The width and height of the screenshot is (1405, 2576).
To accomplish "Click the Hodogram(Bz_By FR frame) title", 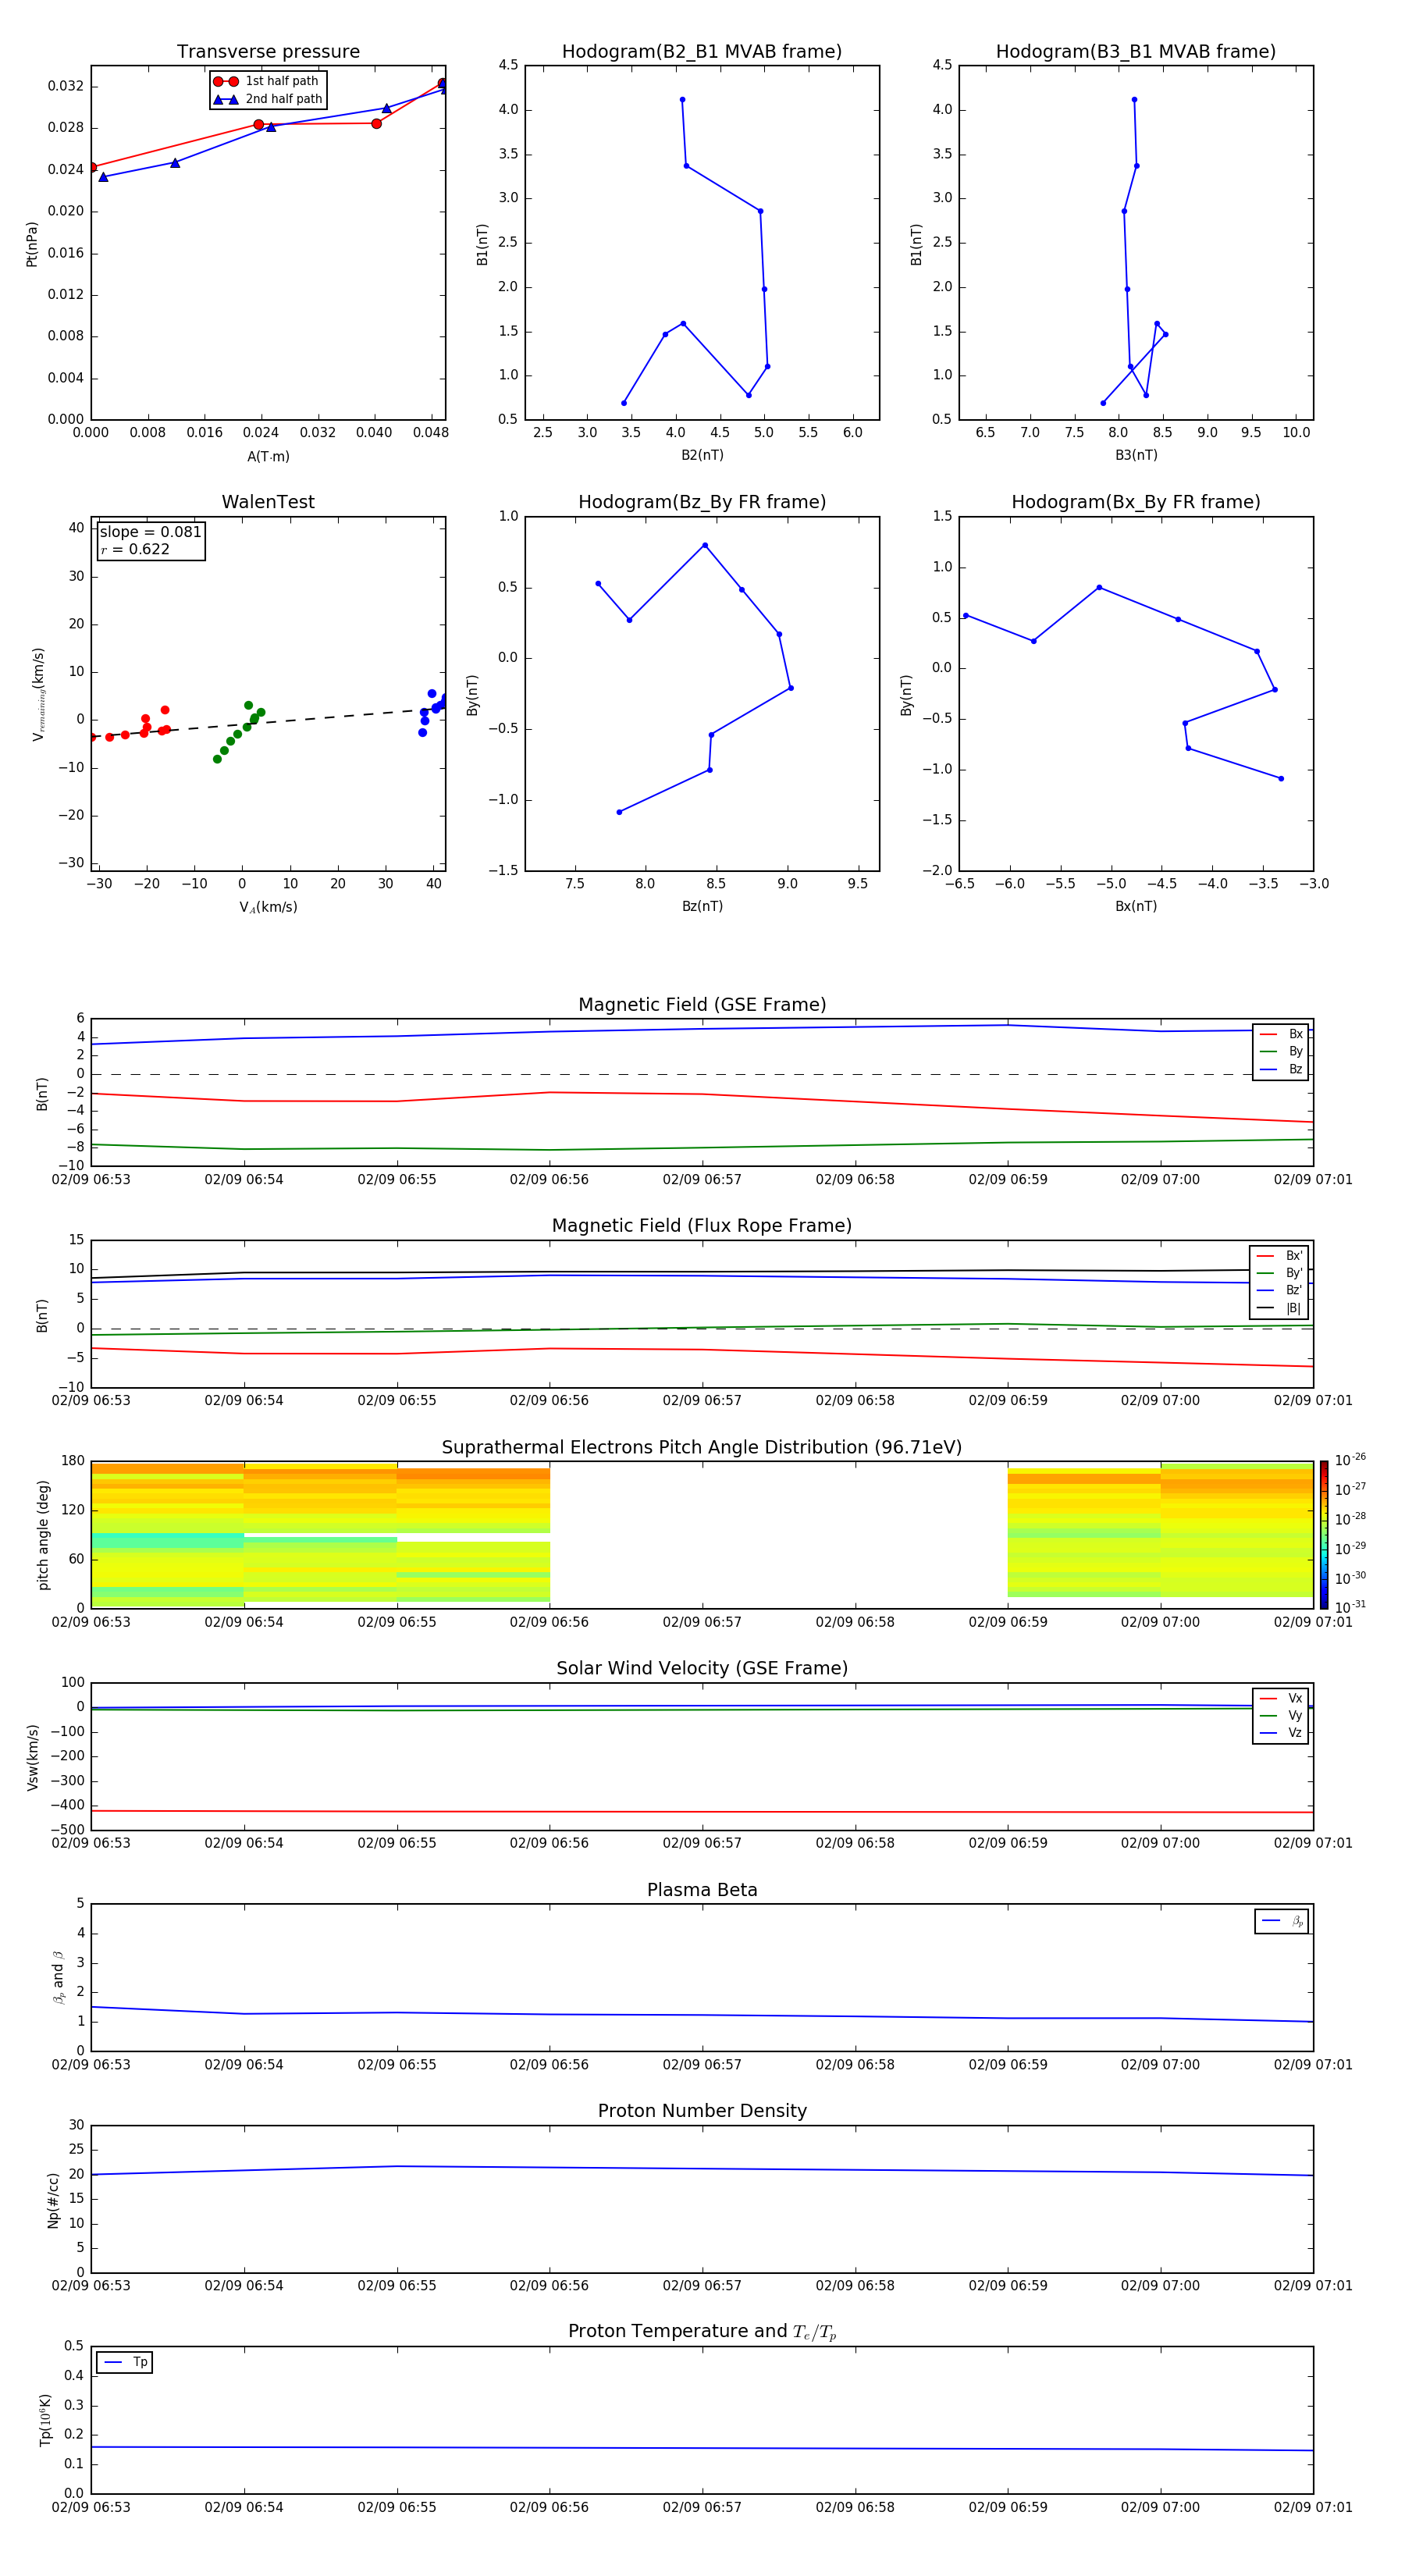I will pyautogui.click(x=702, y=502).
